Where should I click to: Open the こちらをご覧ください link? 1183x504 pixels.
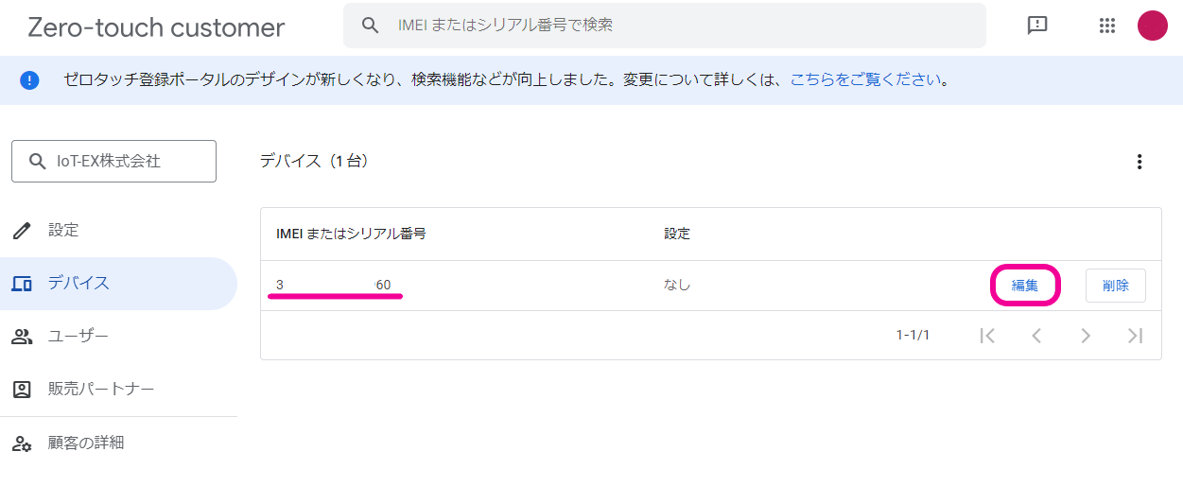click(x=865, y=79)
